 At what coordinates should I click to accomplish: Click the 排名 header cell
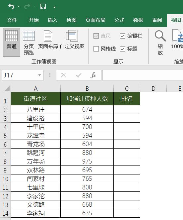pyautogui.click(x=127, y=99)
